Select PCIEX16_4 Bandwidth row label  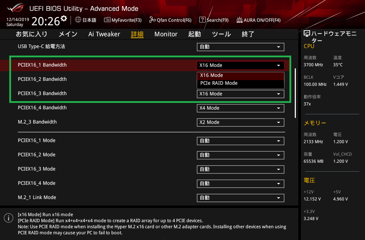pos(42,108)
